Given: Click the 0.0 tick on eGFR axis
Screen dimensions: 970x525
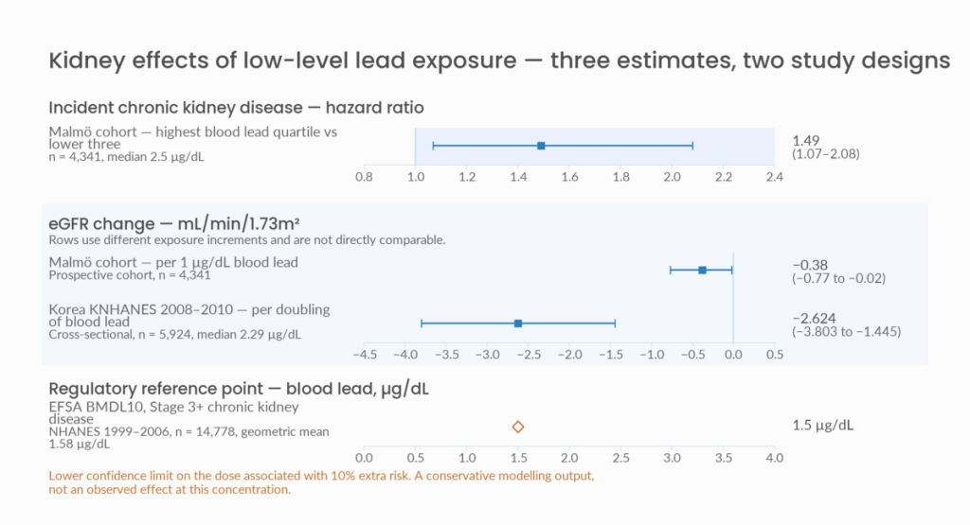Looking at the screenshot, I should point(734,355).
